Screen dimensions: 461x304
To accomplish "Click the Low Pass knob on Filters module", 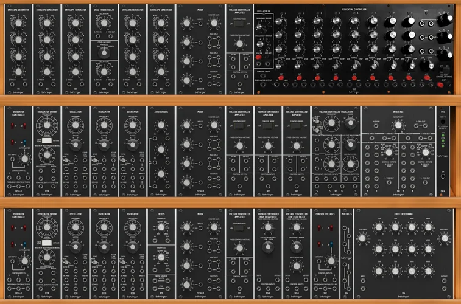I will point(161,227).
